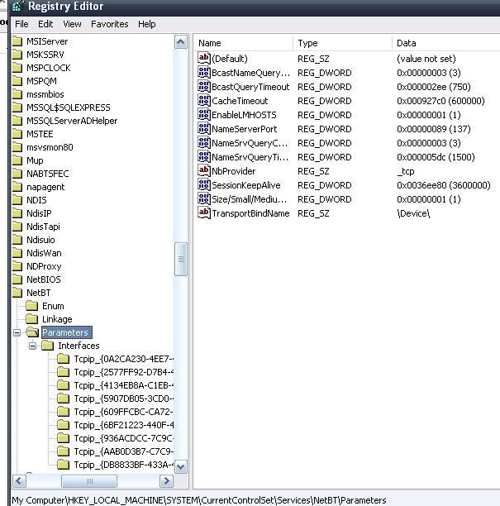Select the NdisWan key

(44, 253)
